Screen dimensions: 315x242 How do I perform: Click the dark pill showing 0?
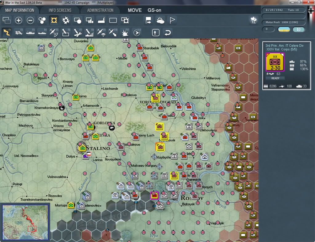point(268,29)
